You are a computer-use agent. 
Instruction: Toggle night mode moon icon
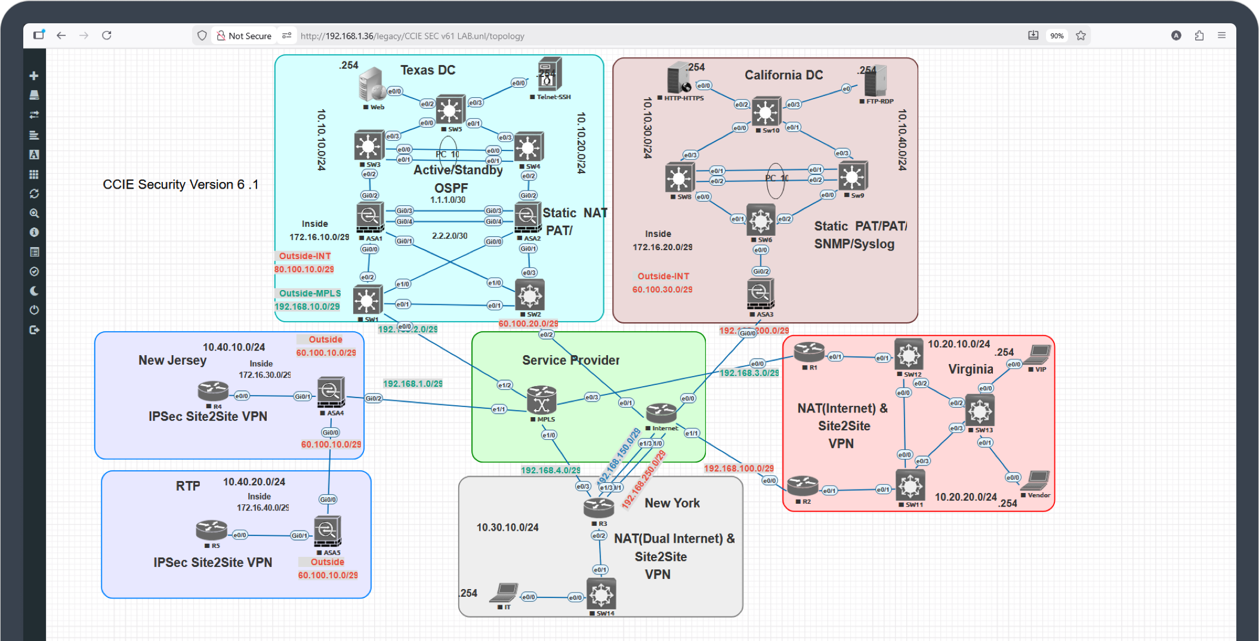(34, 291)
